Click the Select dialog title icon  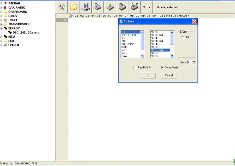[x=121, y=21]
